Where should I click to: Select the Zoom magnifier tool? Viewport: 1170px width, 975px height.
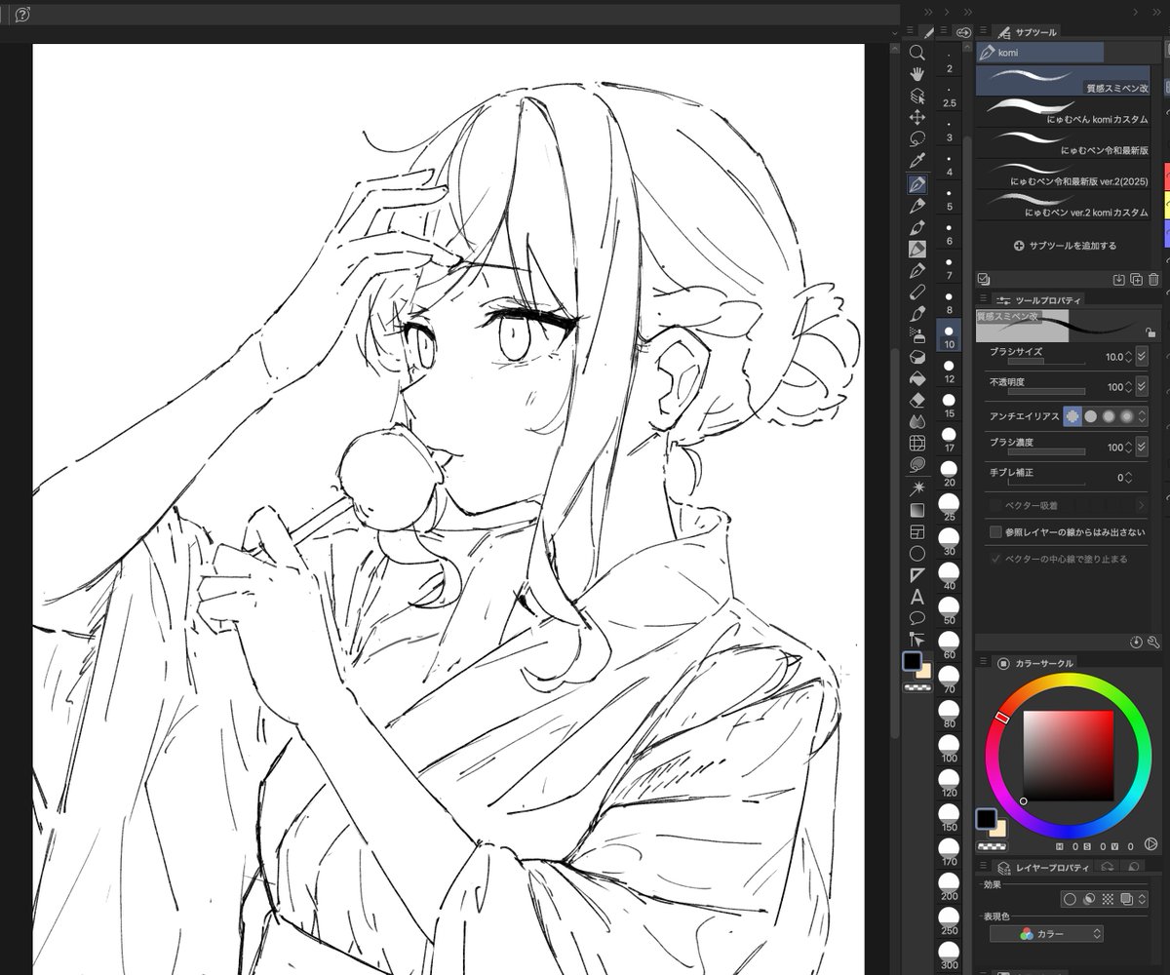click(916, 53)
